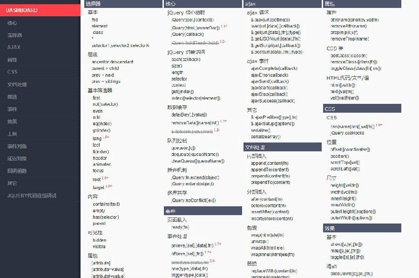
Task: Open index([selector|element]) link
Action: pos(196,98)
